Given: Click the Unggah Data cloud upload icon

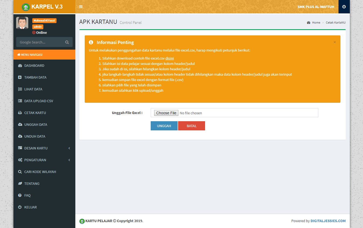Looking at the screenshot, I should tap(20, 125).
